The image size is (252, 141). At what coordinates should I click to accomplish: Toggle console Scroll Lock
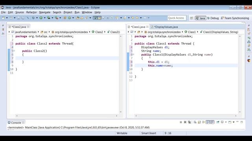(199, 122)
